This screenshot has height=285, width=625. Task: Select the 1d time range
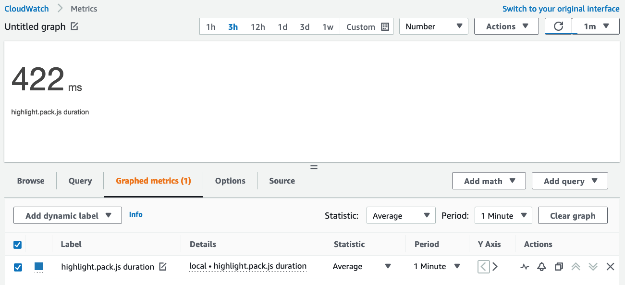click(x=282, y=27)
